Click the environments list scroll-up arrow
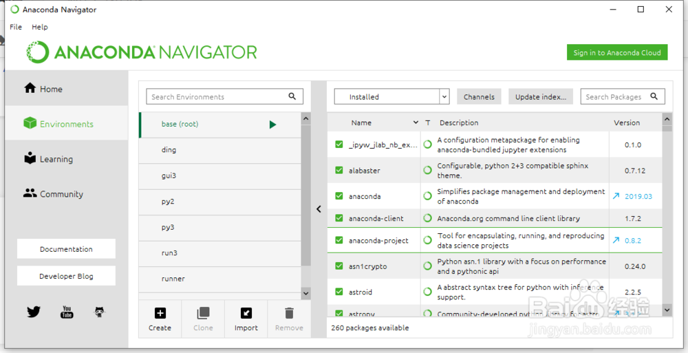 point(306,118)
